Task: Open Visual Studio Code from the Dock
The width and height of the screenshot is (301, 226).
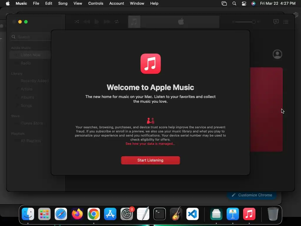Action: (x=193, y=214)
